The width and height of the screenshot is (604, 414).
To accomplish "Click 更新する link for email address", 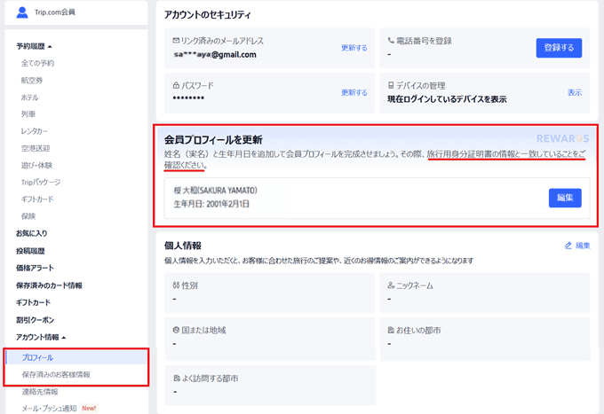I will [x=354, y=48].
